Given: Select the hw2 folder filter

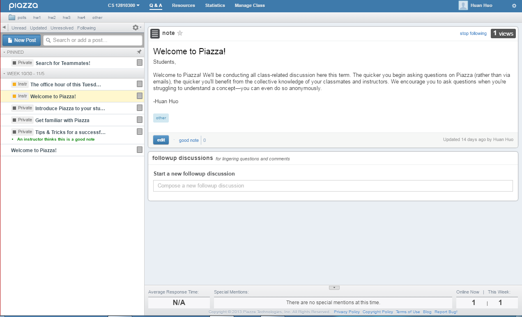Looking at the screenshot, I should coord(52,18).
